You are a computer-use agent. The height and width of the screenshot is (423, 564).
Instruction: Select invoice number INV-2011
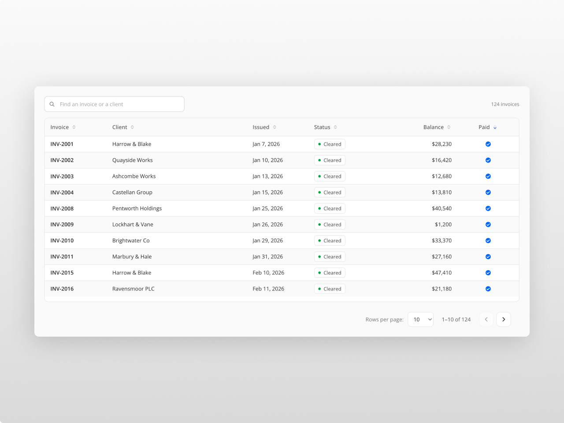point(62,257)
